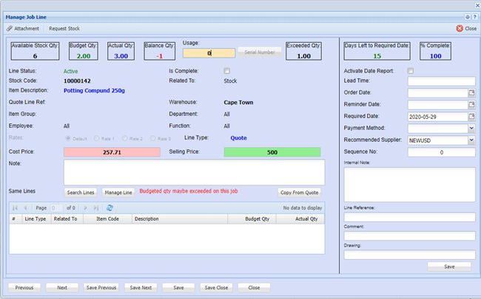Refresh the Same Lines grid
This screenshot has height=299, width=481.
click(x=110, y=208)
